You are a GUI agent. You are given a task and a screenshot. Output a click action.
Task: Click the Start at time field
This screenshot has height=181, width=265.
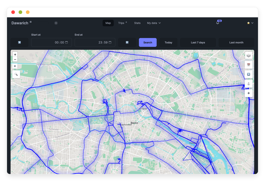[51, 42]
